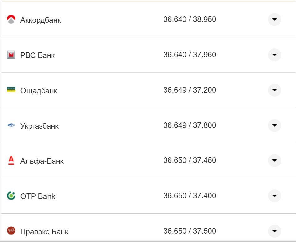The image size is (296, 242).
Task: Select the Ощадбанк bank name
Action: point(39,91)
